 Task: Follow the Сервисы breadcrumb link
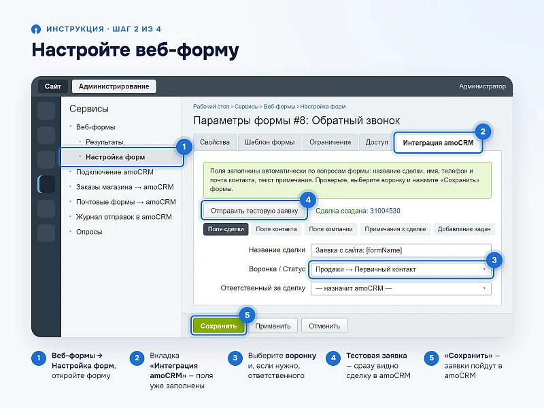[246, 107]
